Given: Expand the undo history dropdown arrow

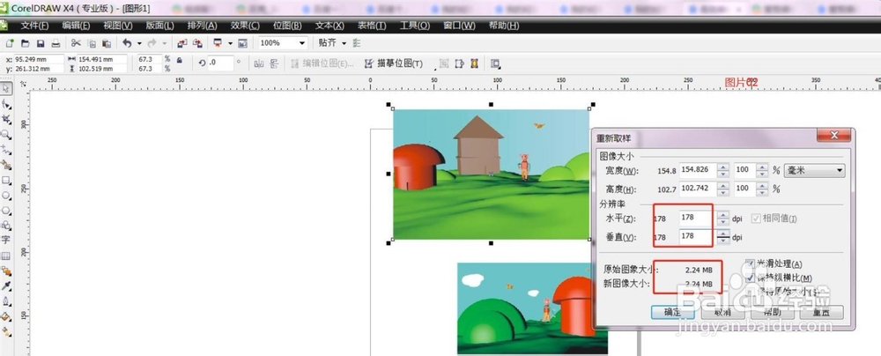Looking at the screenshot, I should coord(139,43).
